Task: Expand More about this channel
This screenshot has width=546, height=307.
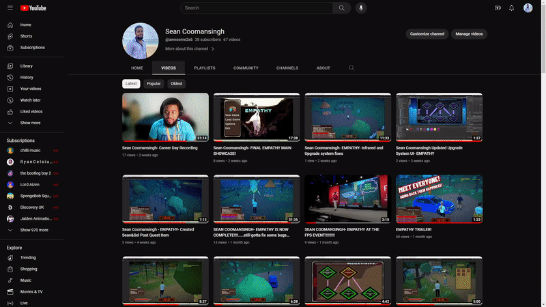Action: pos(190,49)
